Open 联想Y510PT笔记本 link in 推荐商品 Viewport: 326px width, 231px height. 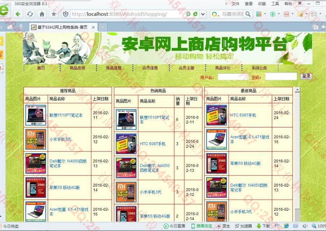point(66,115)
